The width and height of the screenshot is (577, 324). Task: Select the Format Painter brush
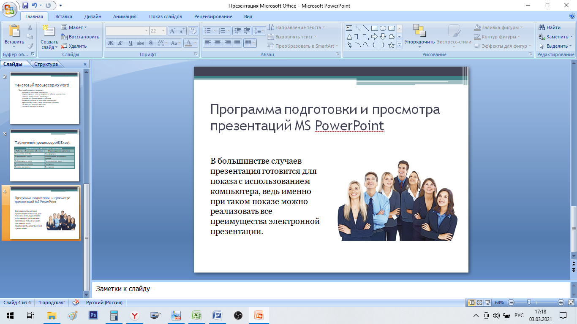click(x=30, y=46)
